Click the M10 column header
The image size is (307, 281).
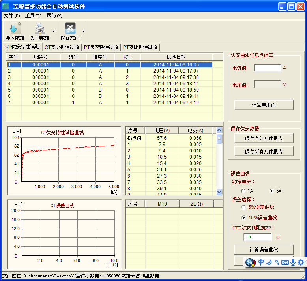click(162, 204)
